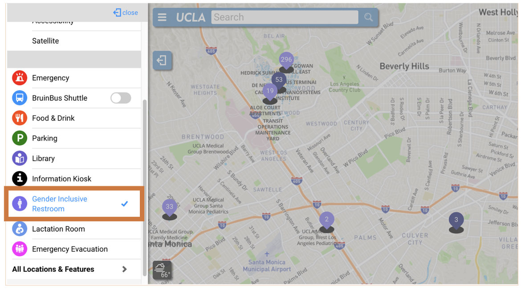Select the map cluster marker 2
The width and height of the screenshot is (521, 290).
tap(326, 222)
